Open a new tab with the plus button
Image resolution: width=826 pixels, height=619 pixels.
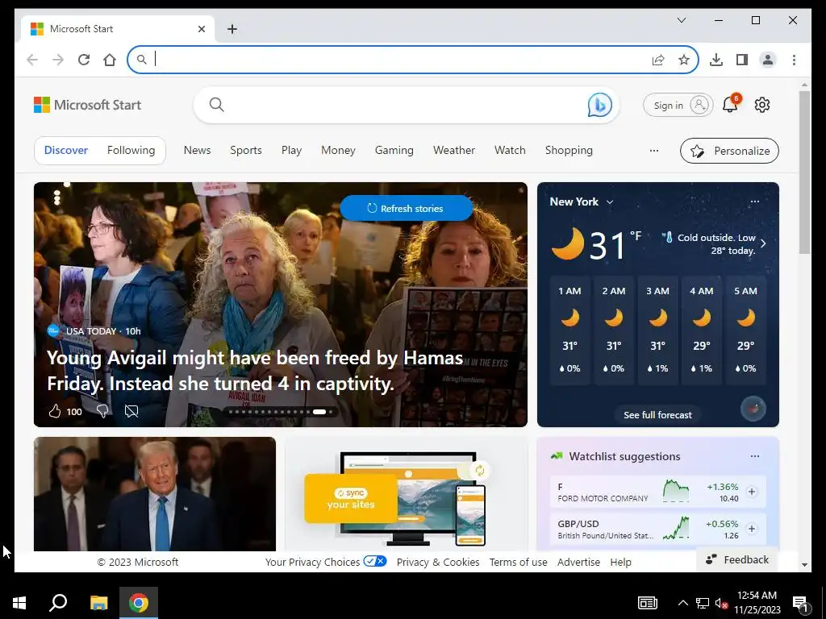[x=232, y=29]
